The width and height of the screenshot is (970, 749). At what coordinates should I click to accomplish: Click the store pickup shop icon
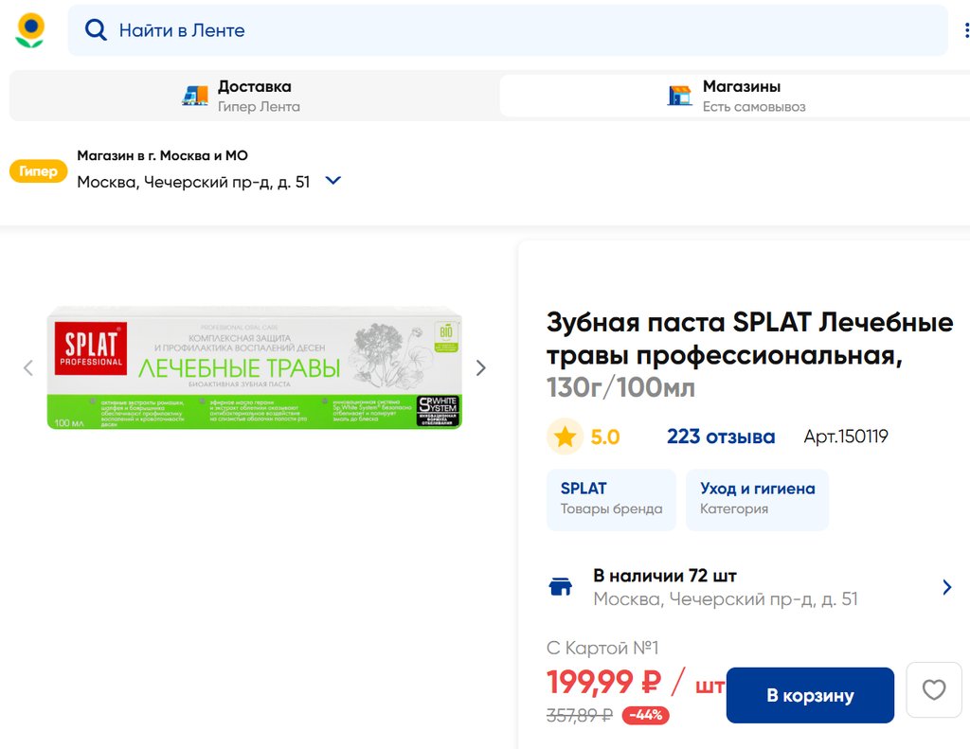(x=680, y=96)
